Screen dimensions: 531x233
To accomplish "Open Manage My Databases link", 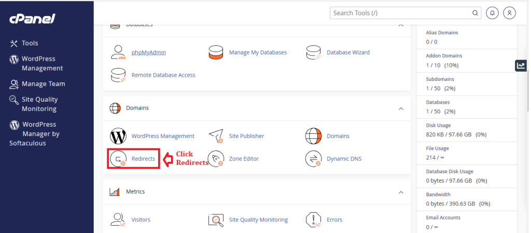I will point(258,52).
